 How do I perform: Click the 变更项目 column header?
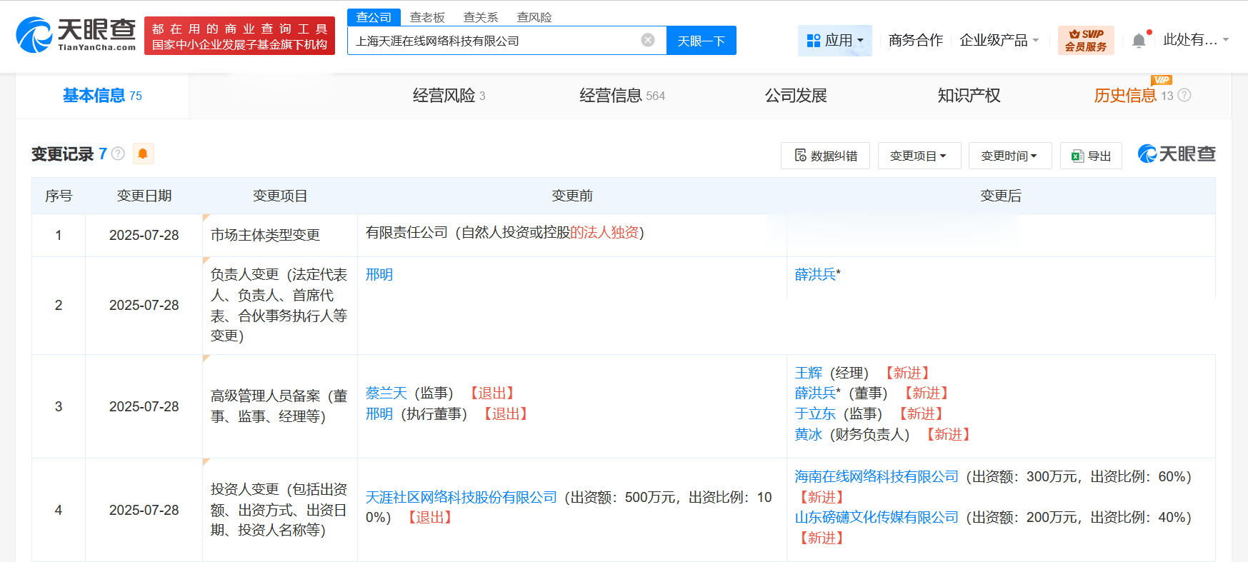280,196
